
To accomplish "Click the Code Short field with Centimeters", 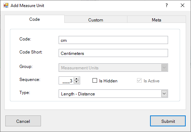I will (x=113, y=53).
